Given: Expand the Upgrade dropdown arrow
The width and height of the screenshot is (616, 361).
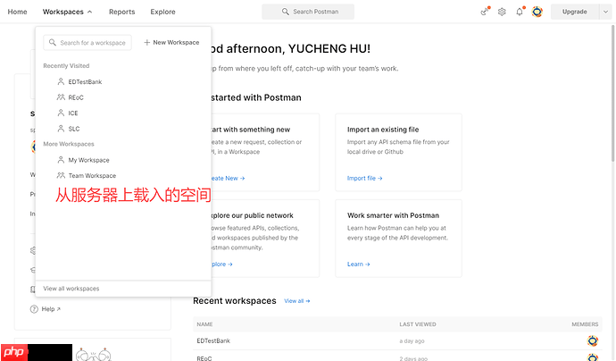Looking at the screenshot, I should coord(605,12).
